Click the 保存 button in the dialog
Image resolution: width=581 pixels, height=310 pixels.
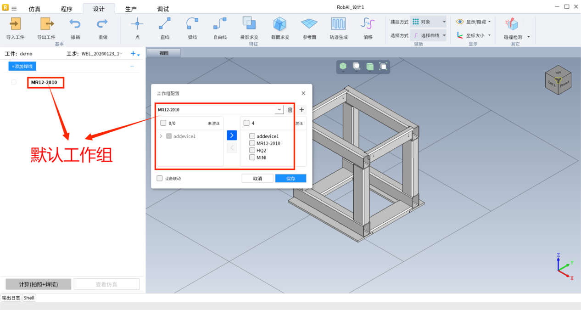(290, 179)
